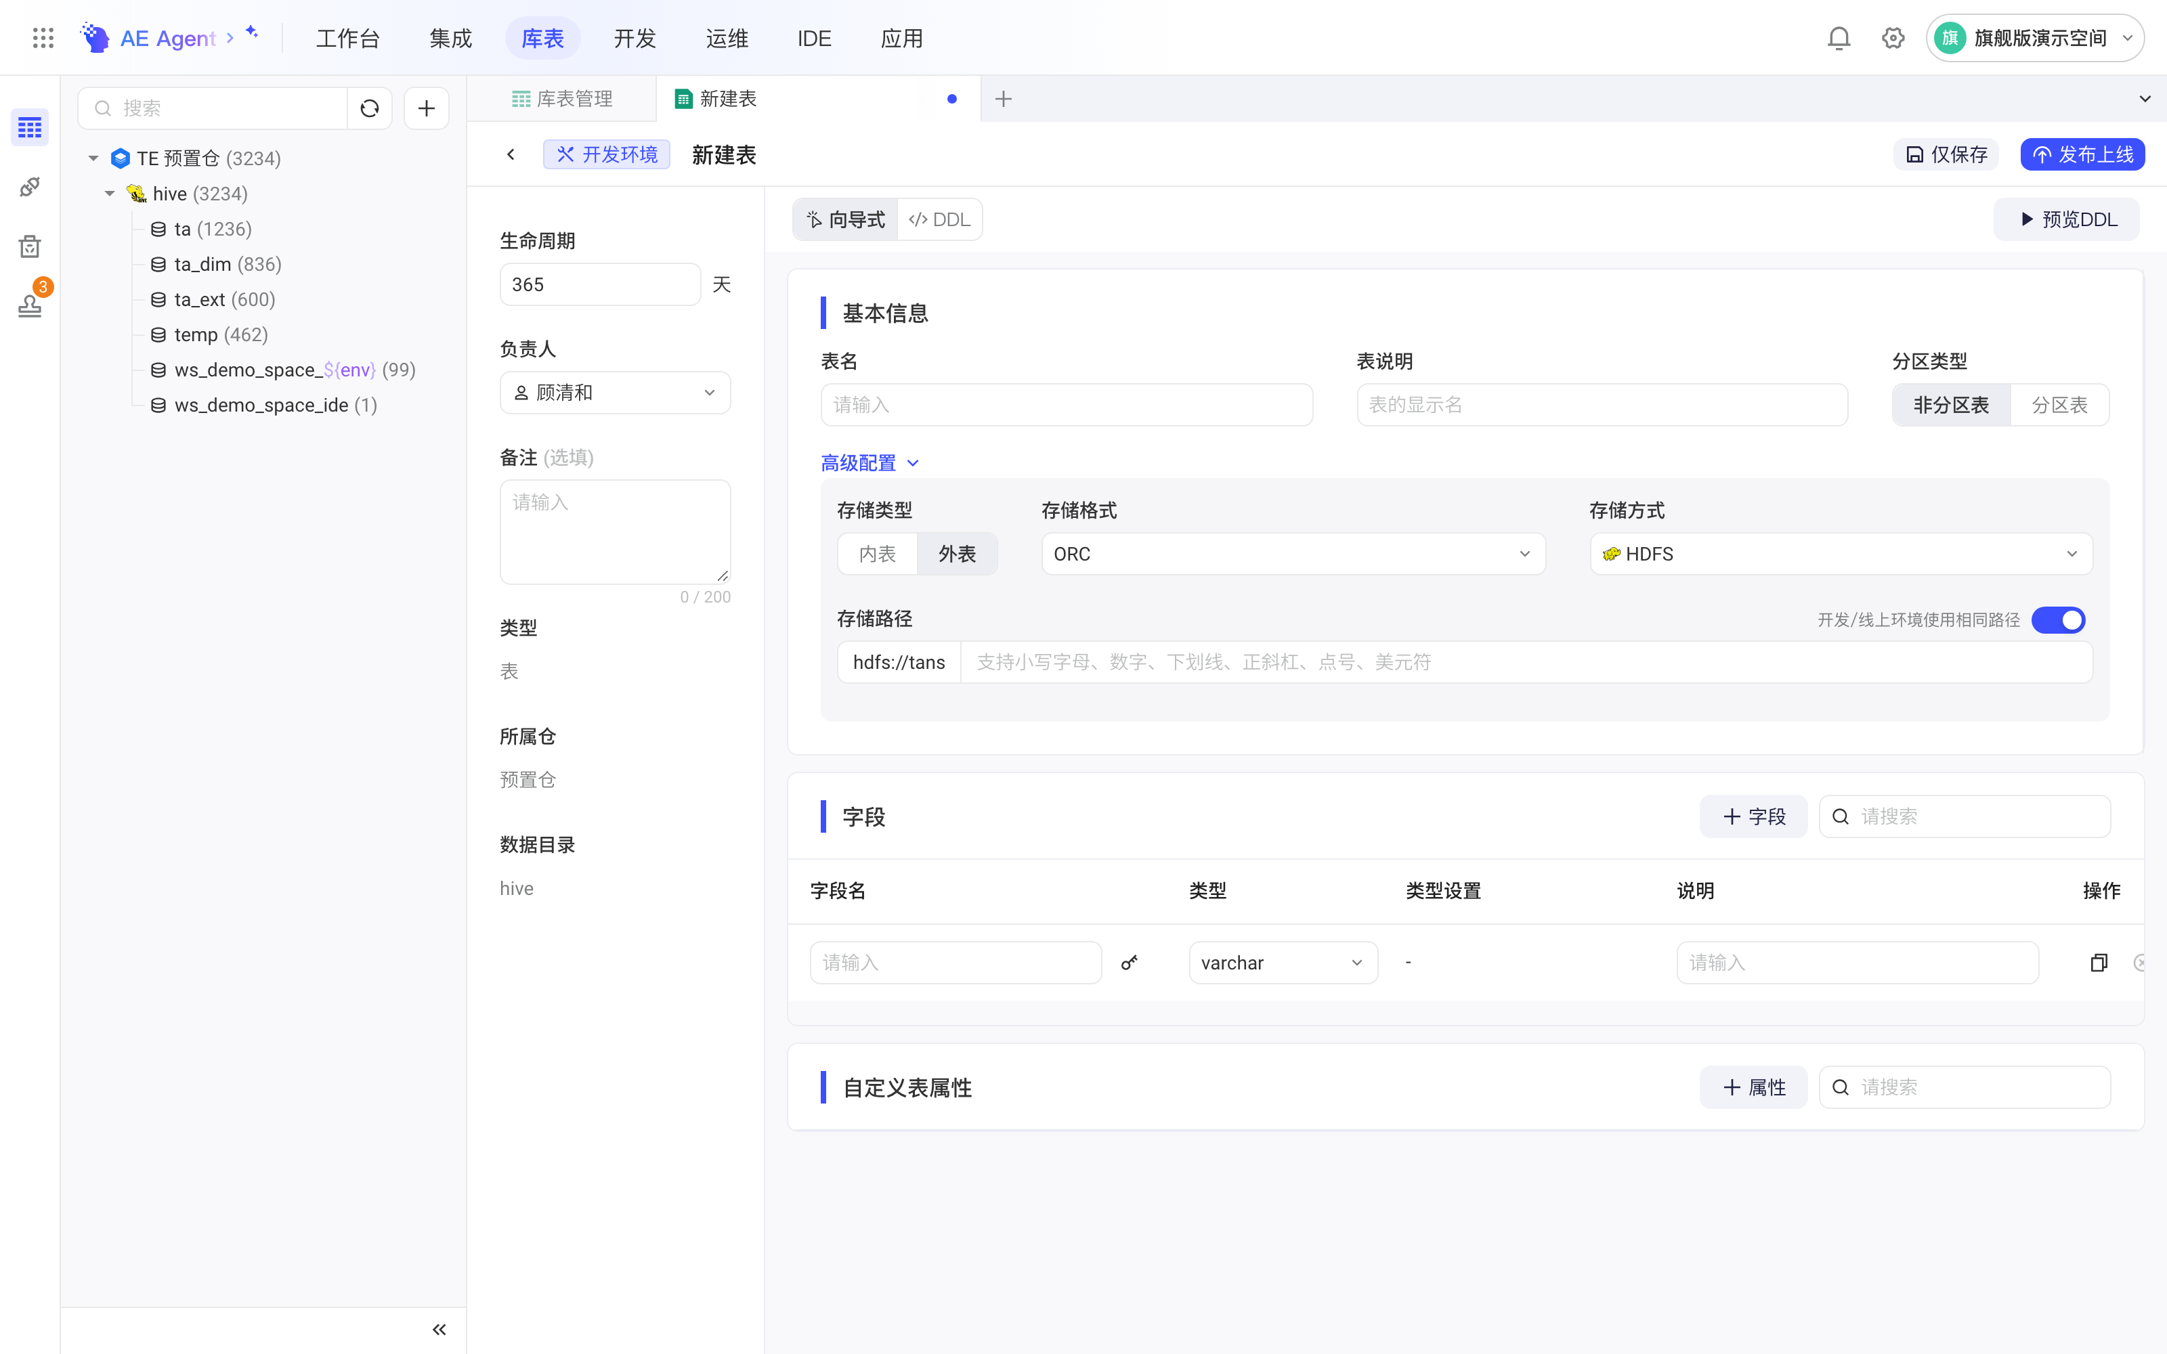Add a new field with 字段 button

pos(1753,816)
